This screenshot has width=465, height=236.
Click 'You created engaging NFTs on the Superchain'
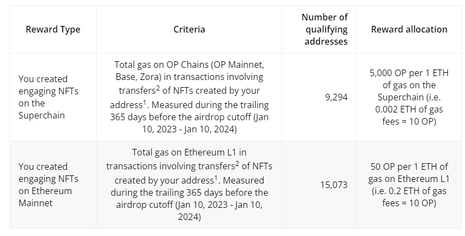coord(43,97)
